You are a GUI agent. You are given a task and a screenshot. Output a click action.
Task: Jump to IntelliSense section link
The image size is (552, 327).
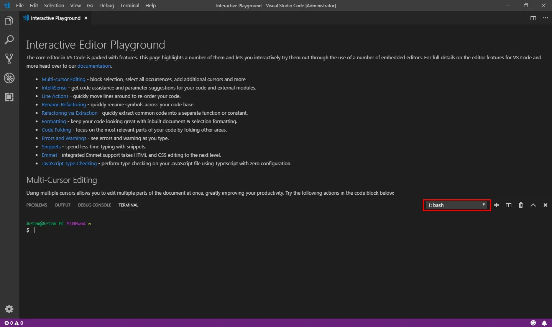pyautogui.click(x=54, y=88)
